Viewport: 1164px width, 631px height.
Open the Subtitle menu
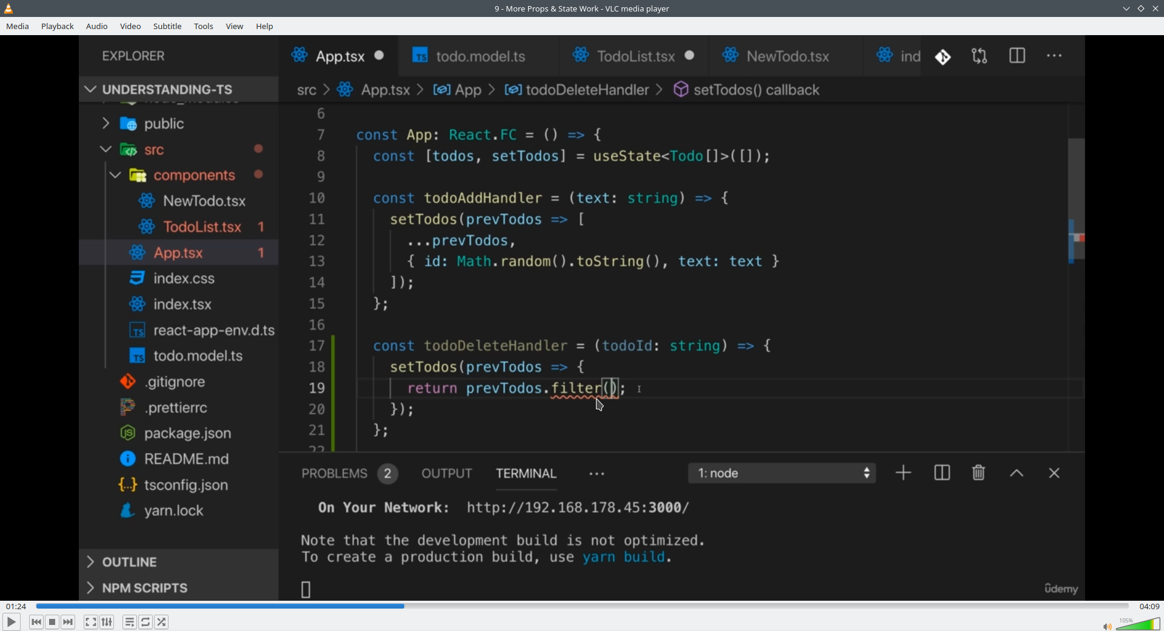pos(167,27)
